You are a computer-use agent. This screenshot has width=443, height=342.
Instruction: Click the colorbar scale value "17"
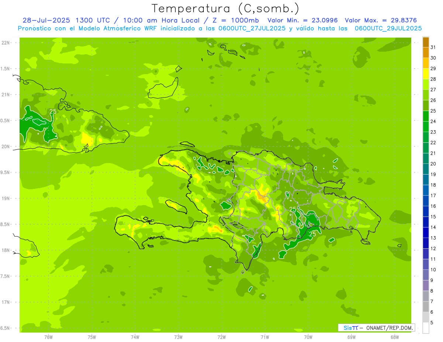(433, 196)
